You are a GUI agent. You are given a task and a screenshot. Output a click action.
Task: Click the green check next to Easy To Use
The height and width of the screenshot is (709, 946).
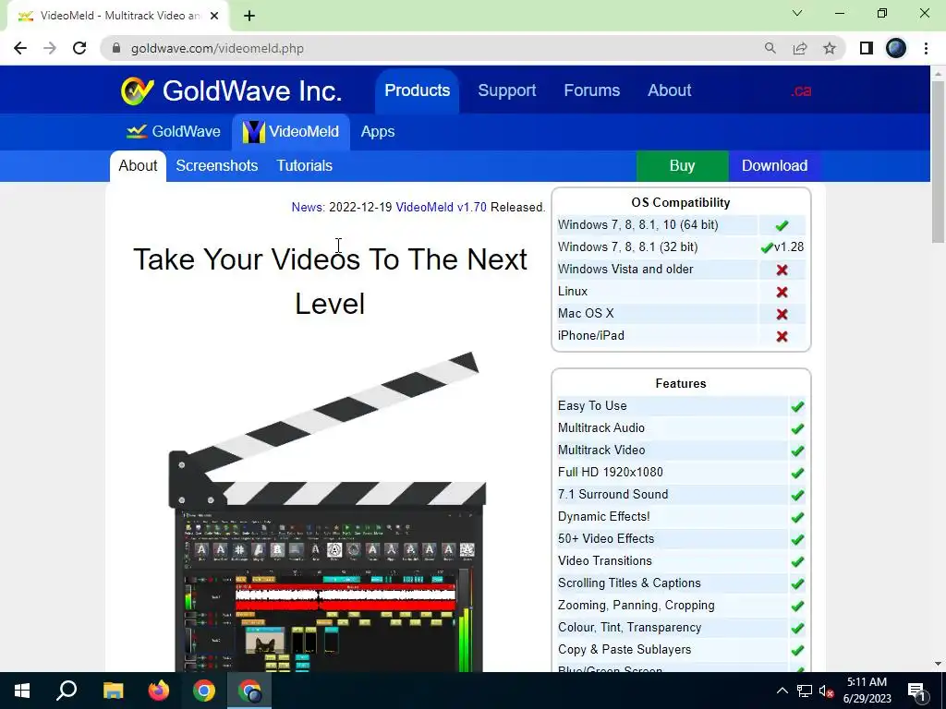pyautogui.click(x=797, y=406)
